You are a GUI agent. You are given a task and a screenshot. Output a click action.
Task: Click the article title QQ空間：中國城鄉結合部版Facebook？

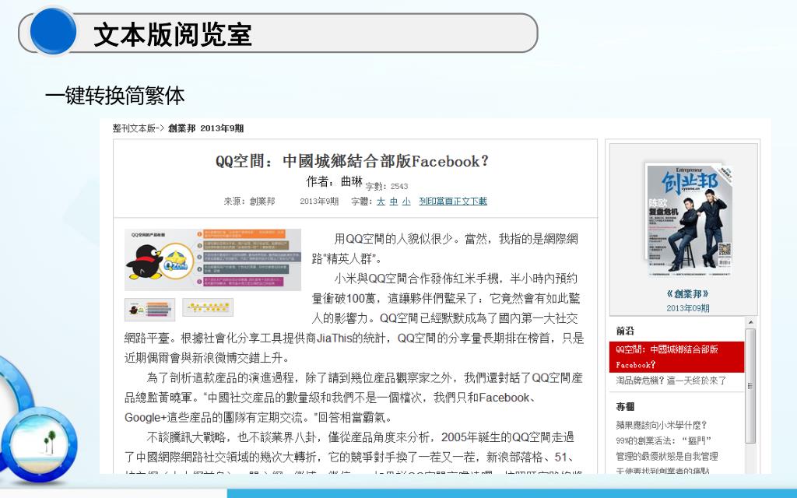point(352,161)
